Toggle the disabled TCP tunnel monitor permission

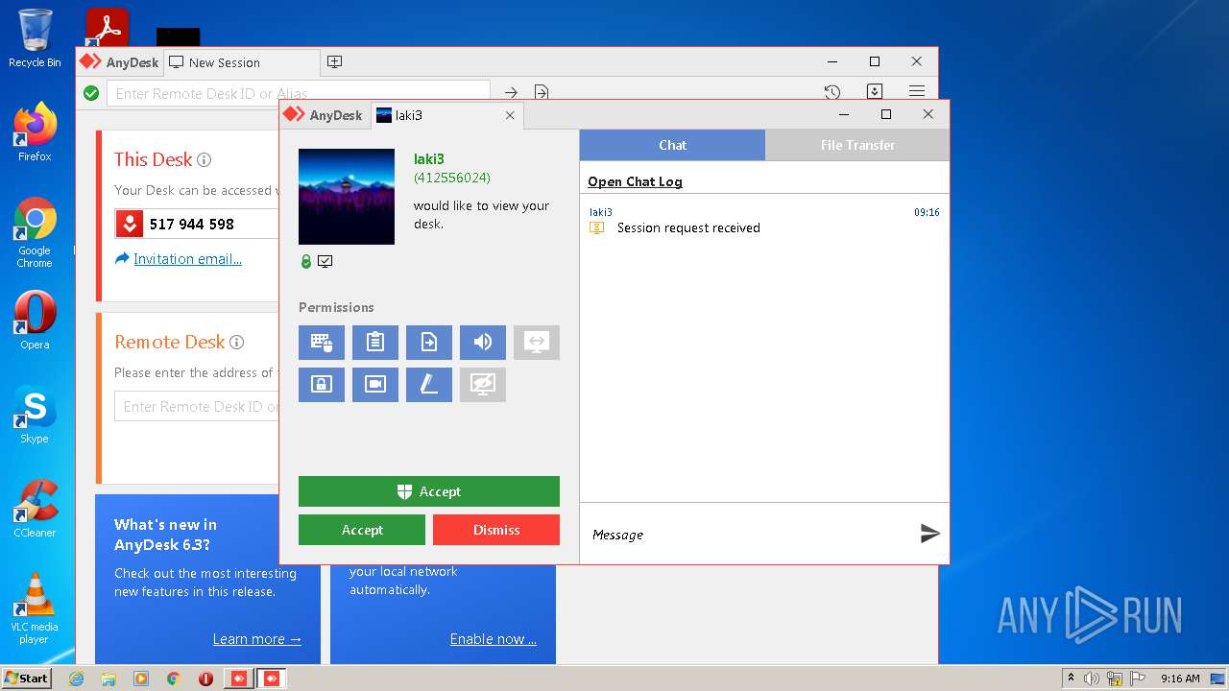pyautogui.click(x=537, y=343)
